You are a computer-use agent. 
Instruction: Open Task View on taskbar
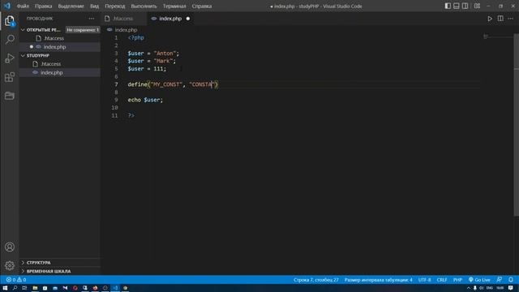tap(24, 288)
